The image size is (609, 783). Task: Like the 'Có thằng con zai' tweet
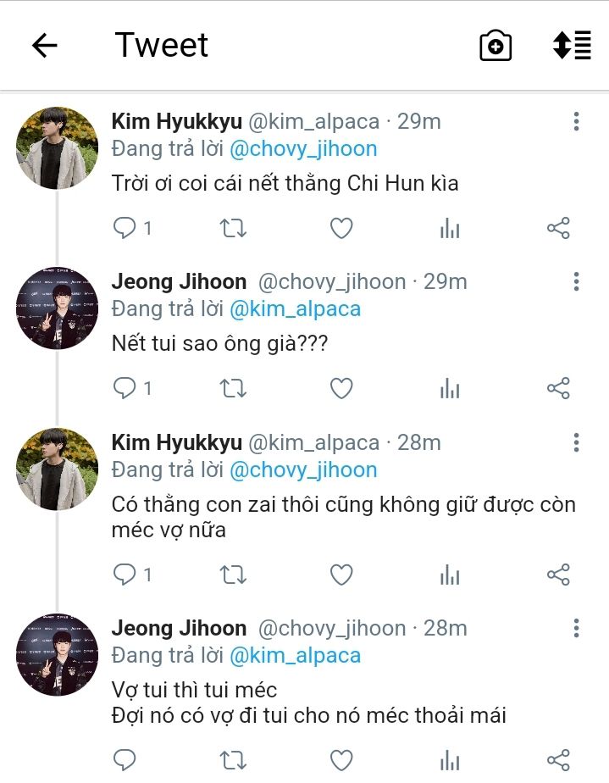click(341, 575)
